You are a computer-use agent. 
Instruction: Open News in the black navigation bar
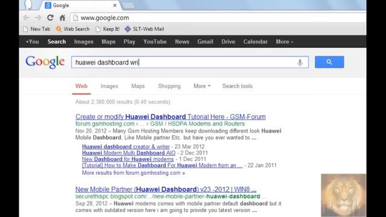182,42
